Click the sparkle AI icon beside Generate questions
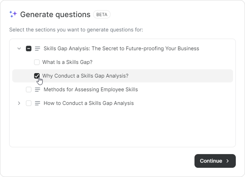Viewport: 245px width, 177px height. 13,14
